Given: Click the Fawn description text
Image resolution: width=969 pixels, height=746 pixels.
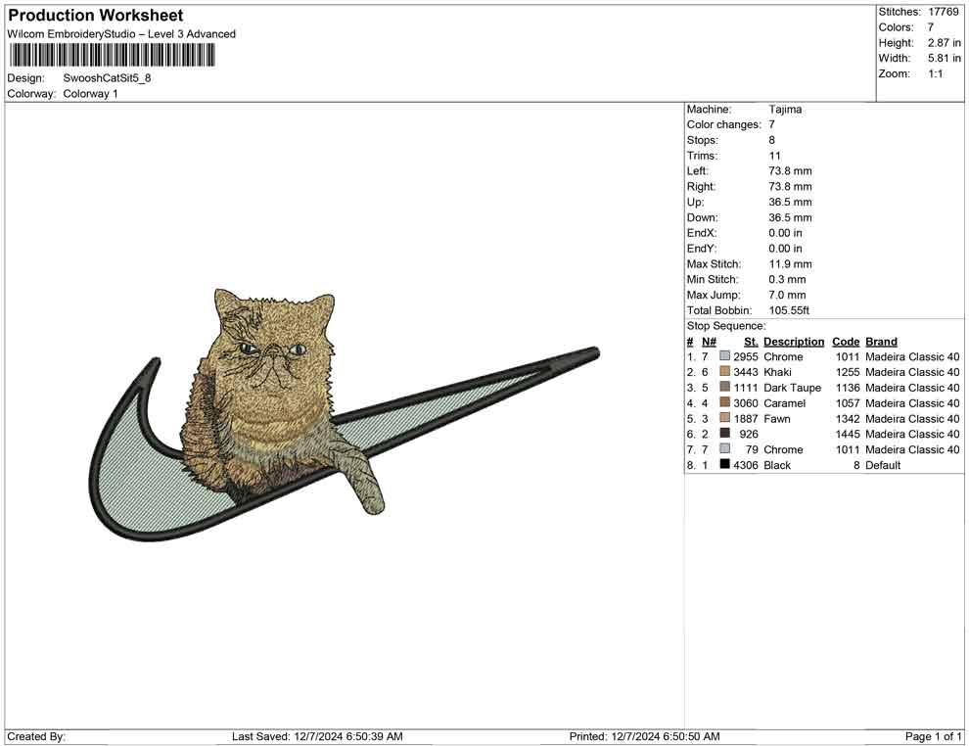Looking at the screenshot, I should pos(777,418).
